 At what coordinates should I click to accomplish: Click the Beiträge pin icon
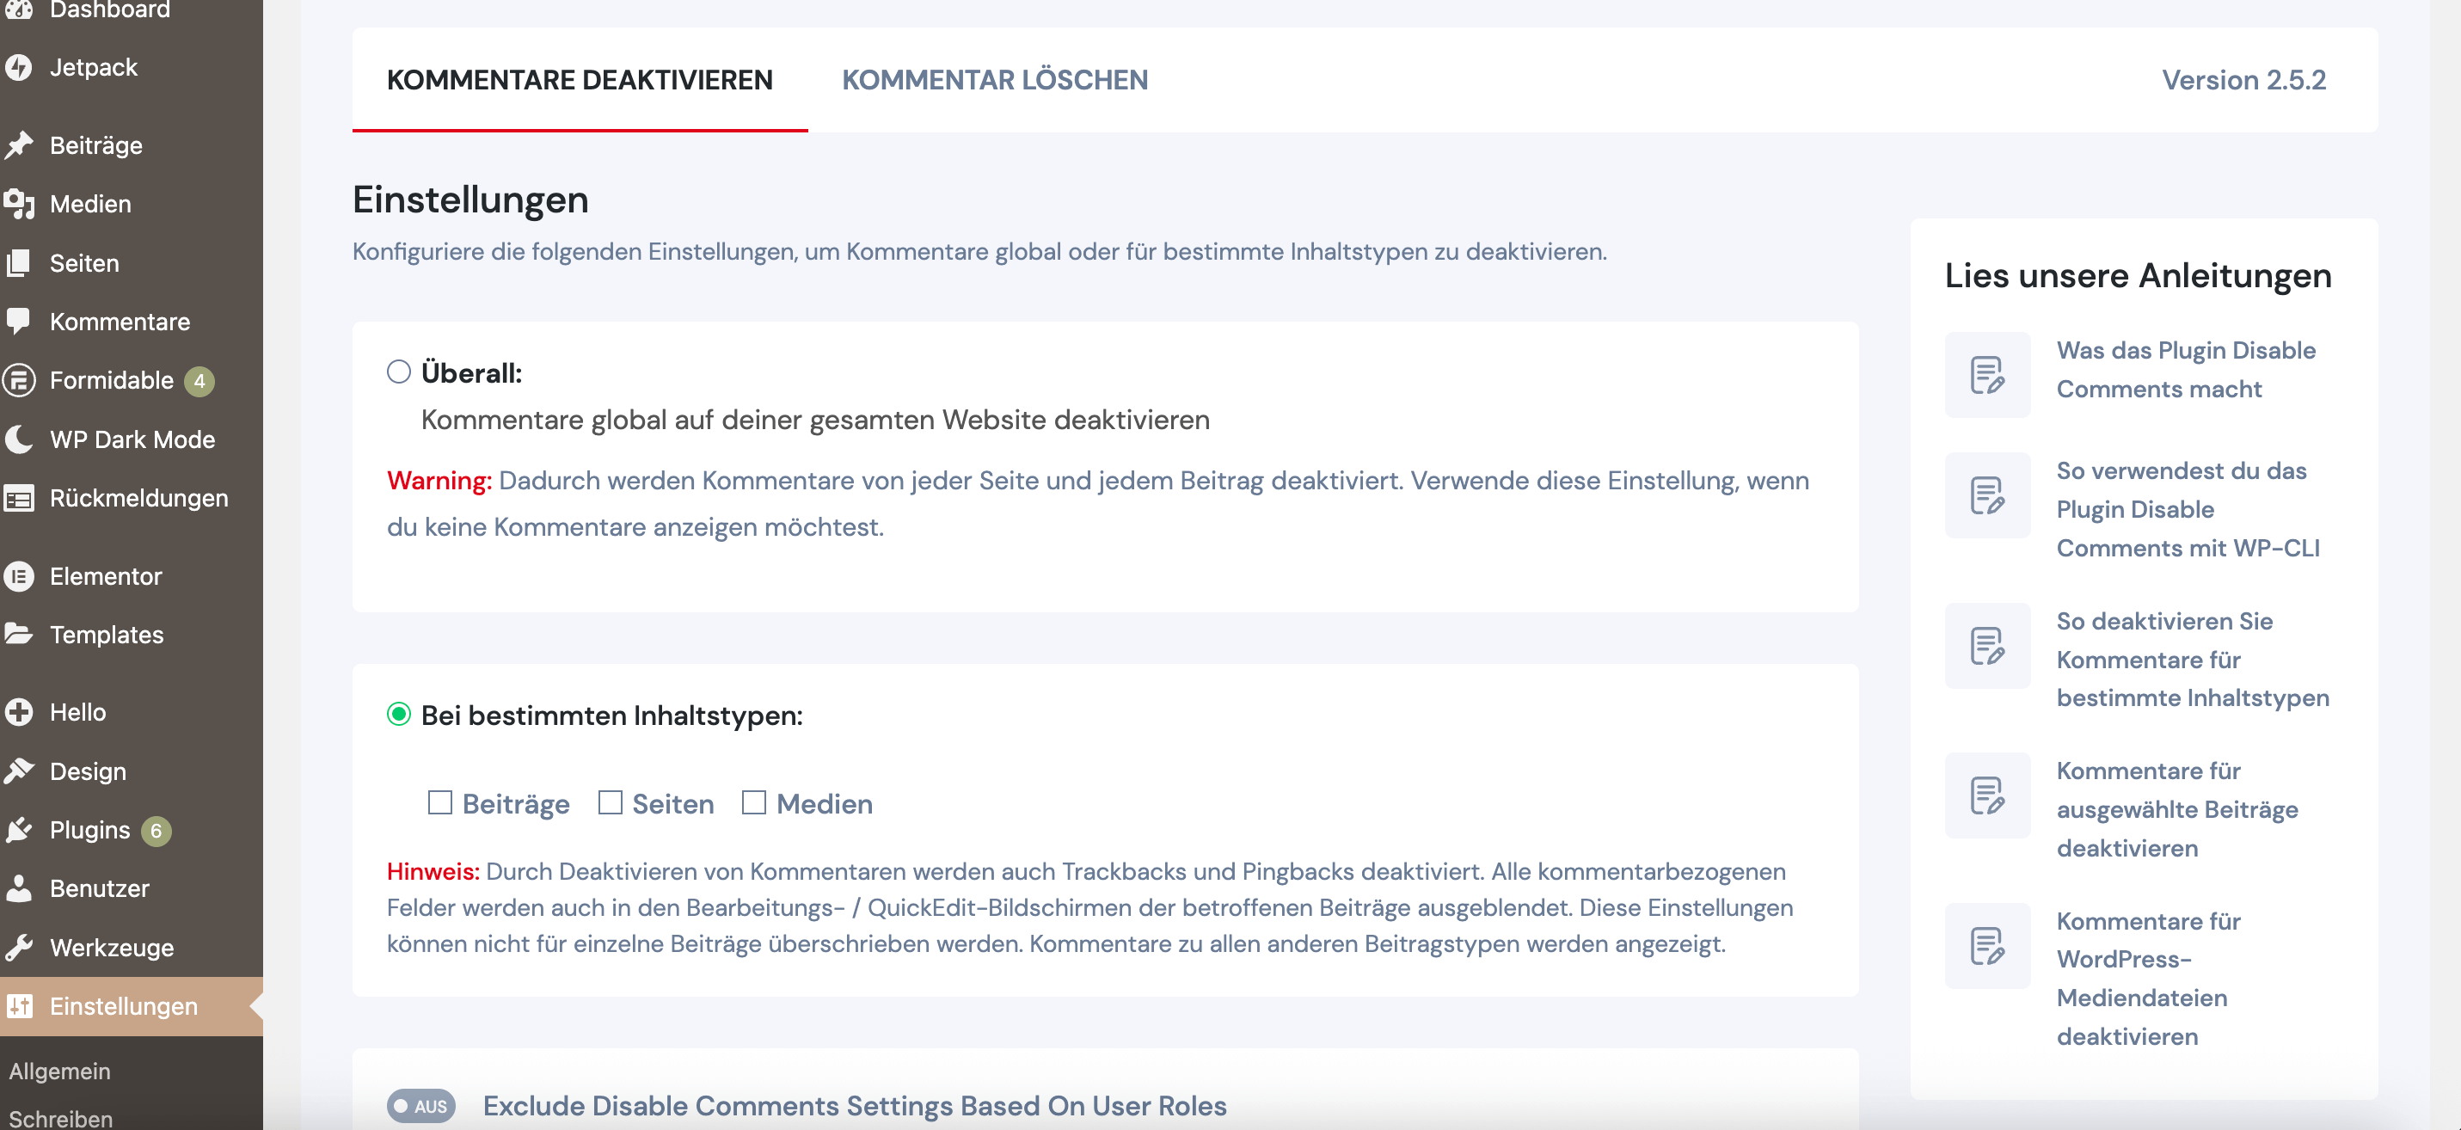coord(19,145)
